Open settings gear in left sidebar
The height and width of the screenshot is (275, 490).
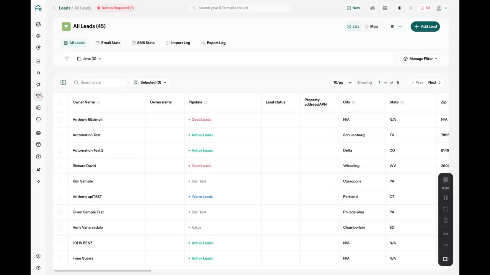pyautogui.click(x=38, y=256)
